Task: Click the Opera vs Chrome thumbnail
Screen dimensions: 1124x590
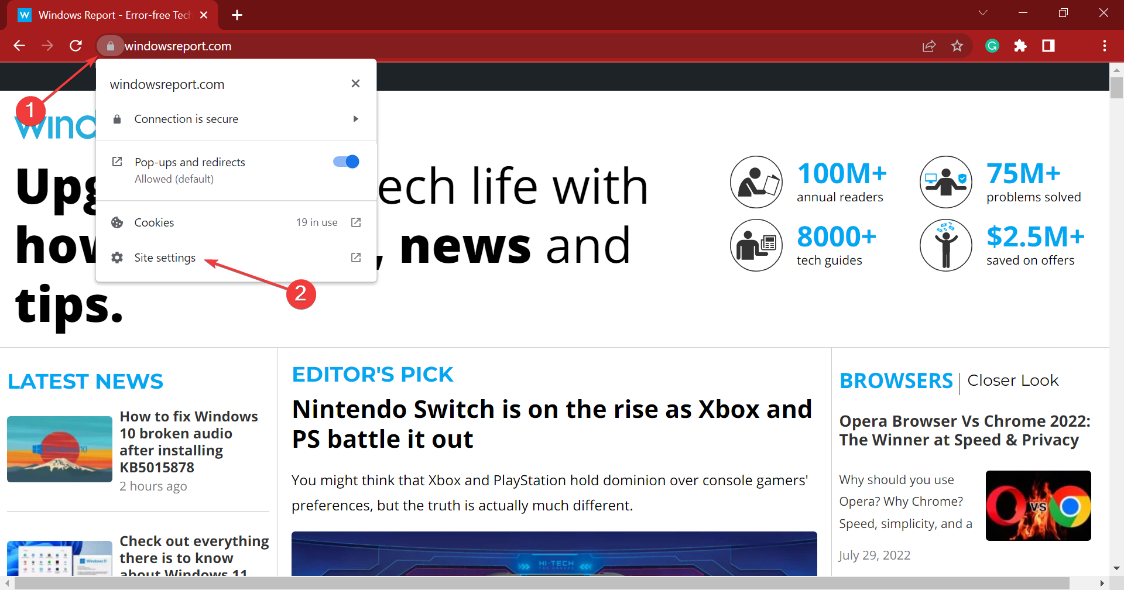Action: [1039, 506]
